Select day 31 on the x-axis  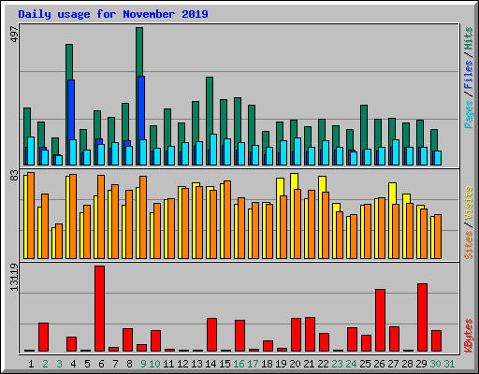point(449,364)
